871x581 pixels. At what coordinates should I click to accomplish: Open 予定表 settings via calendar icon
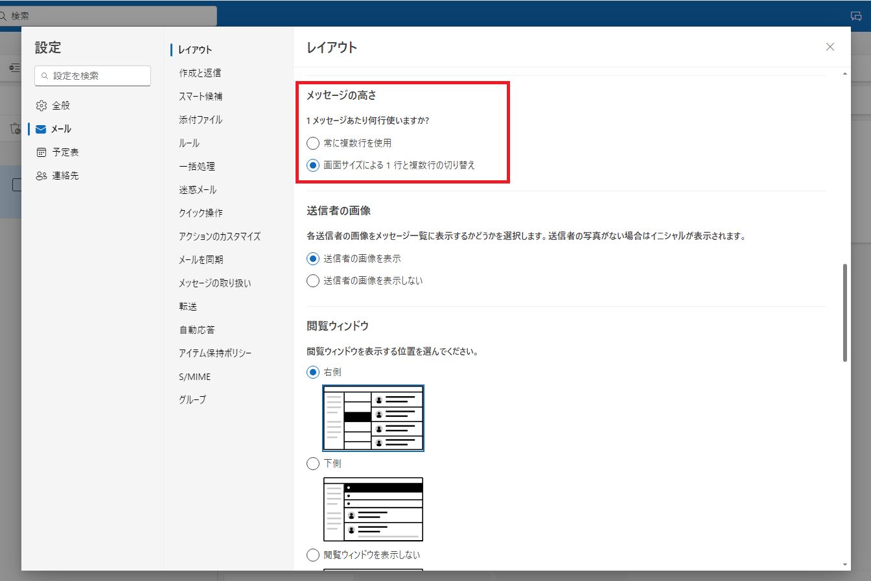tap(41, 152)
